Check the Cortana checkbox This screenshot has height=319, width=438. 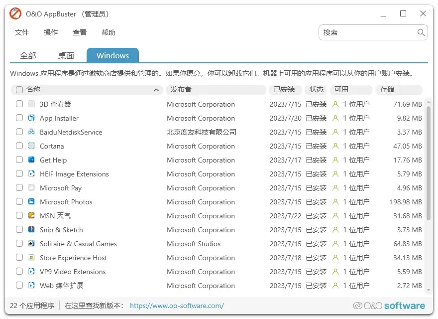click(x=19, y=146)
